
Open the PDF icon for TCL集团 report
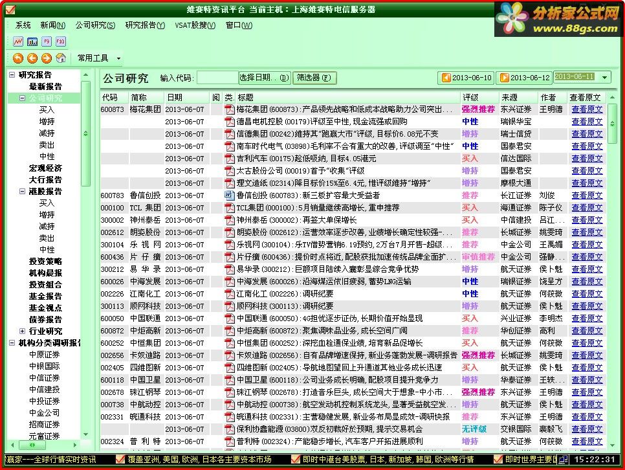(230, 208)
